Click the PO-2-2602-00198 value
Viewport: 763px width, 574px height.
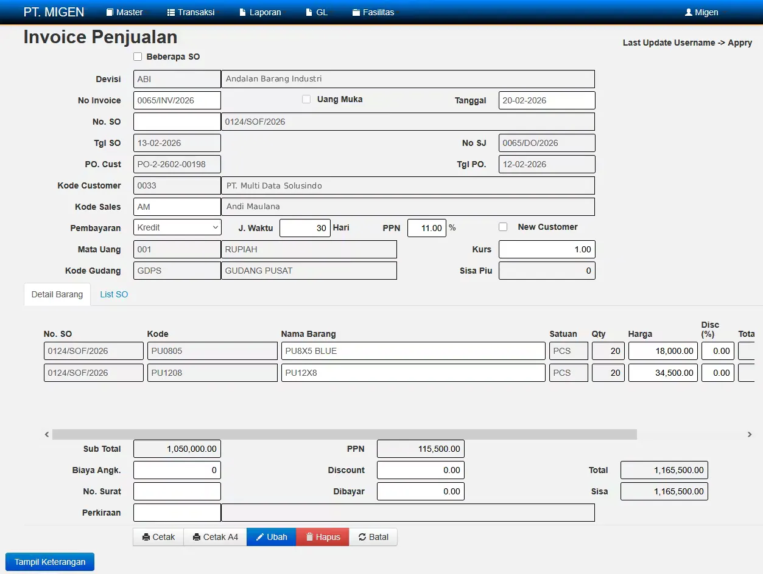(x=177, y=164)
